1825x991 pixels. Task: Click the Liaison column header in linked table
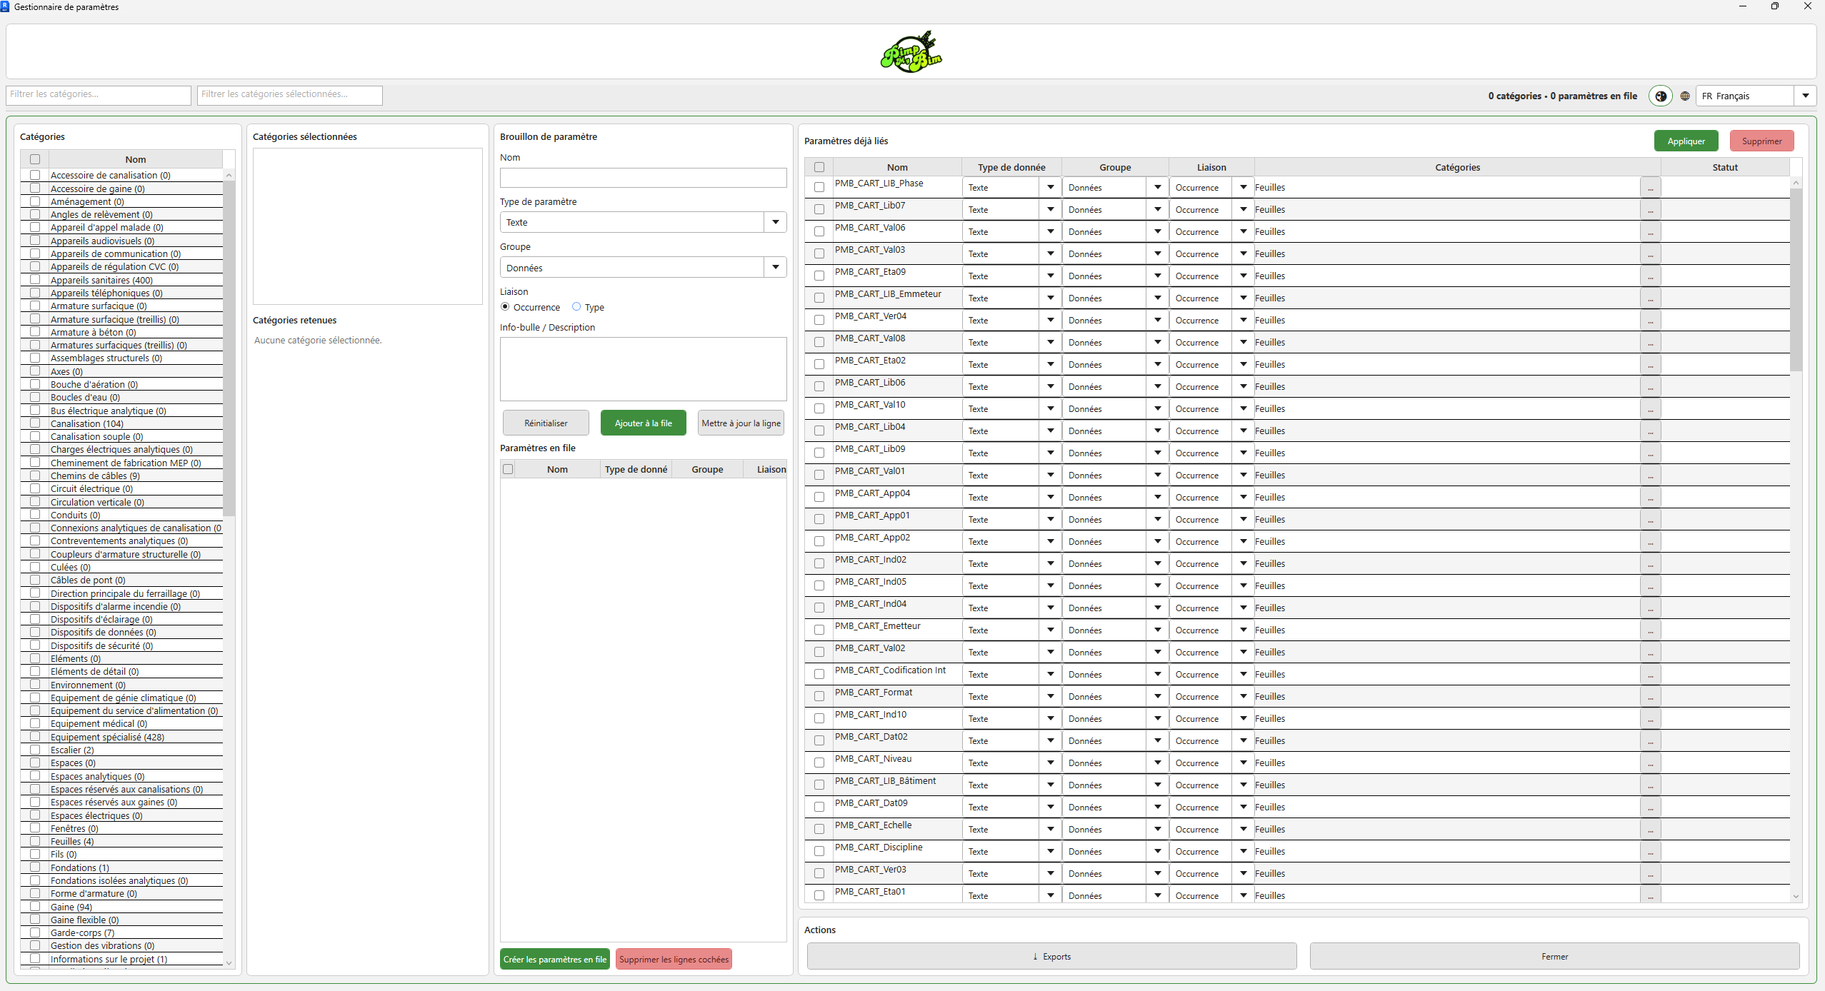pyautogui.click(x=1211, y=167)
